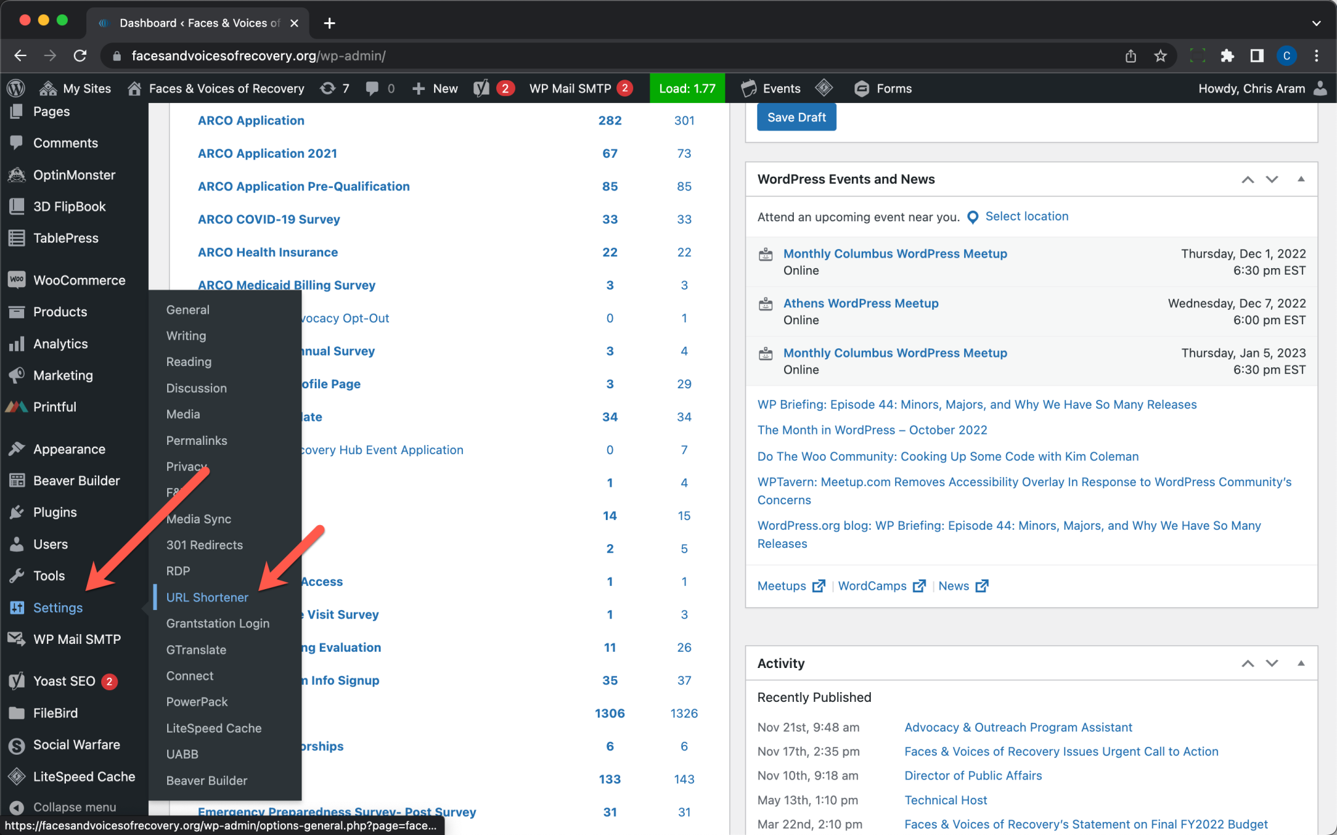Open the ARCO COVID-19 Survey link
The height and width of the screenshot is (835, 1337).
point(268,219)
